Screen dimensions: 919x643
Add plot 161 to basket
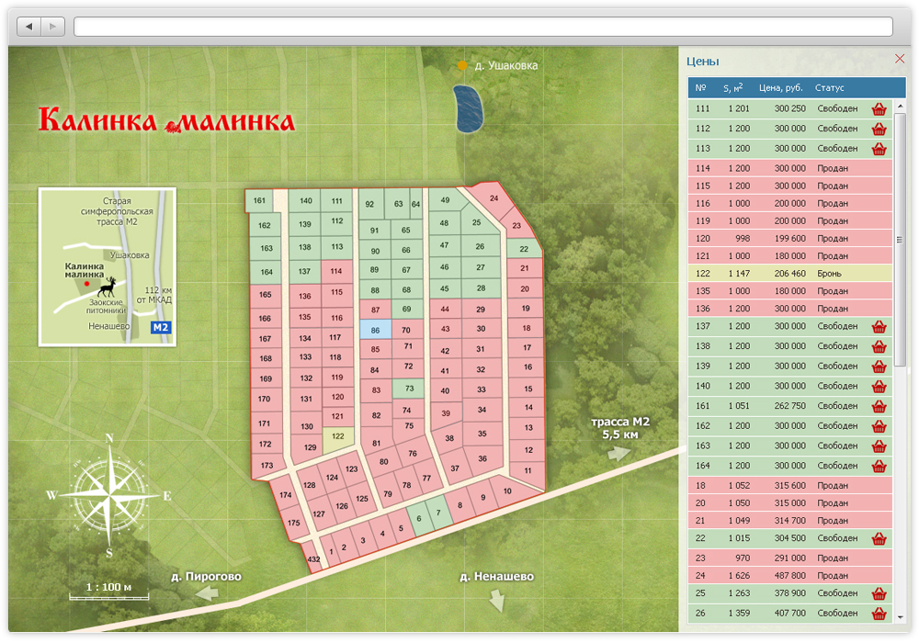point(879,406)
